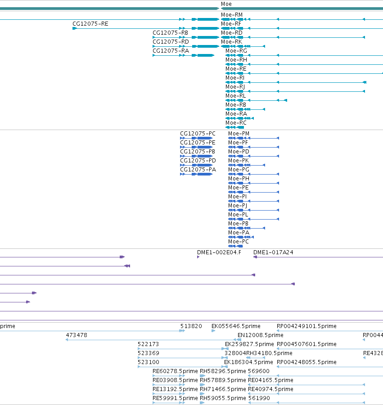Image resolution: width=383 pixels, height=405 pixels.
Task: Select the Moe-RI transcript label
Action: 235,78
